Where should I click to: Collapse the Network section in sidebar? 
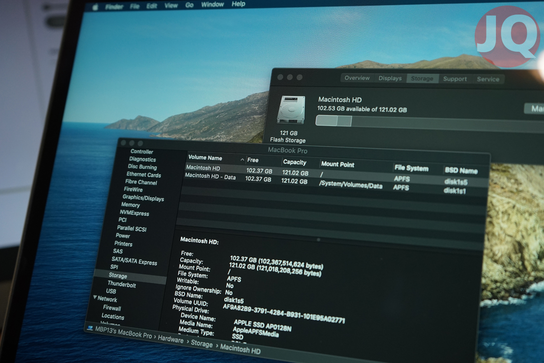pyautogui.click(x=95, y=298)
